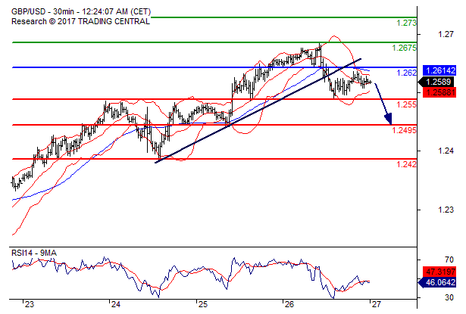The image size is (466, 314).
Task: Click the 1.24 axis price value
Action: (446, 151)
